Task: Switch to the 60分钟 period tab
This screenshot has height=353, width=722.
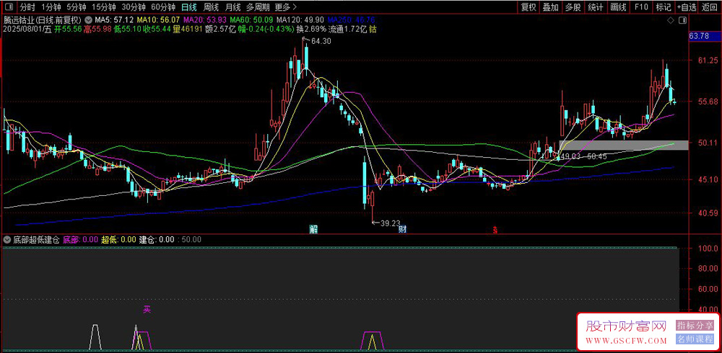Action: pos(163,7)
